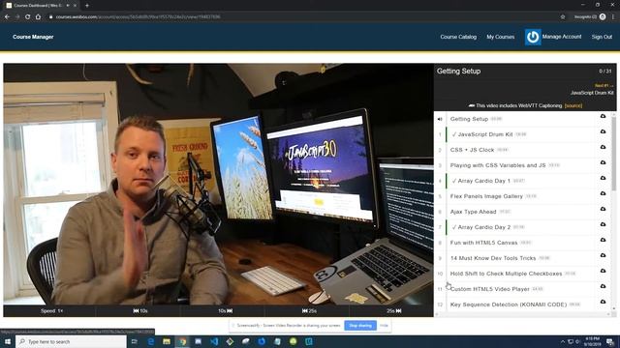Rewind the video 10 seconds
The height and width of the screenshot is (348, 620).
point(140,311)
